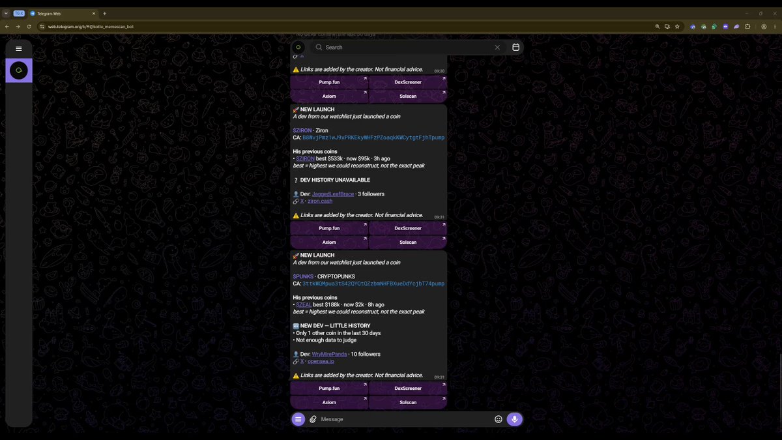Image resolution: width=782 pixels, height=440 pixels.
Task: Open DexScreener under the Ziron launch message
Action: [408, 228]
